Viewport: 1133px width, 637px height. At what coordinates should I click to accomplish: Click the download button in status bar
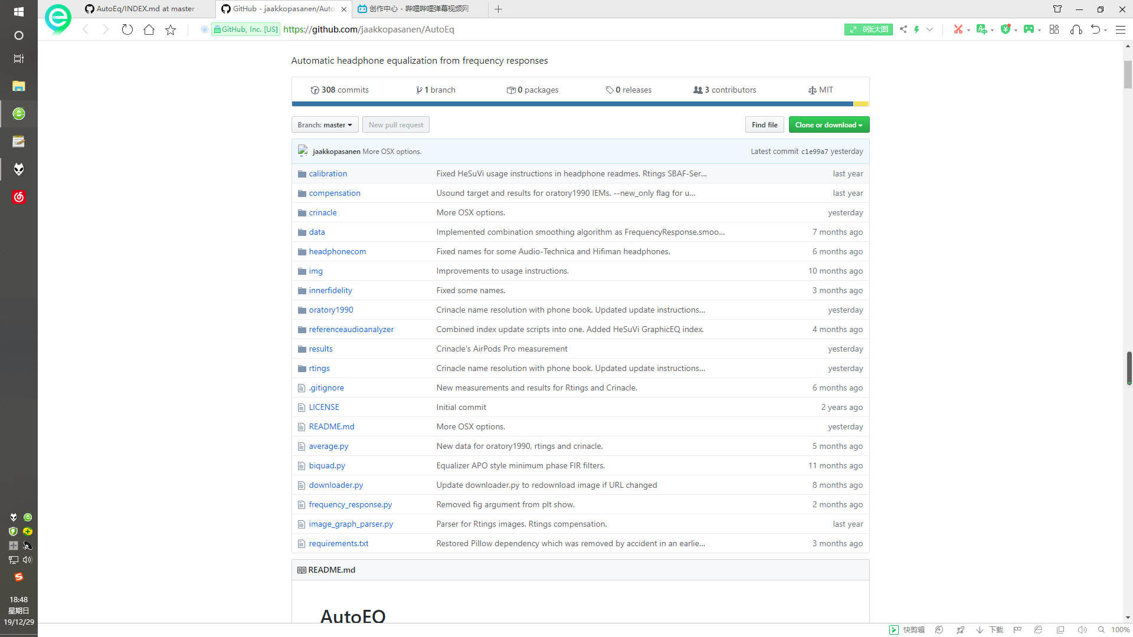990,630
